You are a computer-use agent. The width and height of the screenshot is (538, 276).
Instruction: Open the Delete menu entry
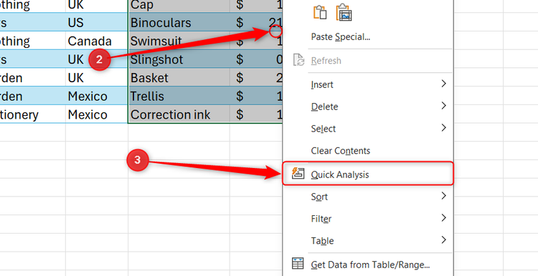click(368, 107)
